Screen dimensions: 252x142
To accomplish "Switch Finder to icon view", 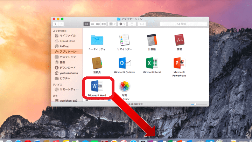I will [x=86, y=24].
